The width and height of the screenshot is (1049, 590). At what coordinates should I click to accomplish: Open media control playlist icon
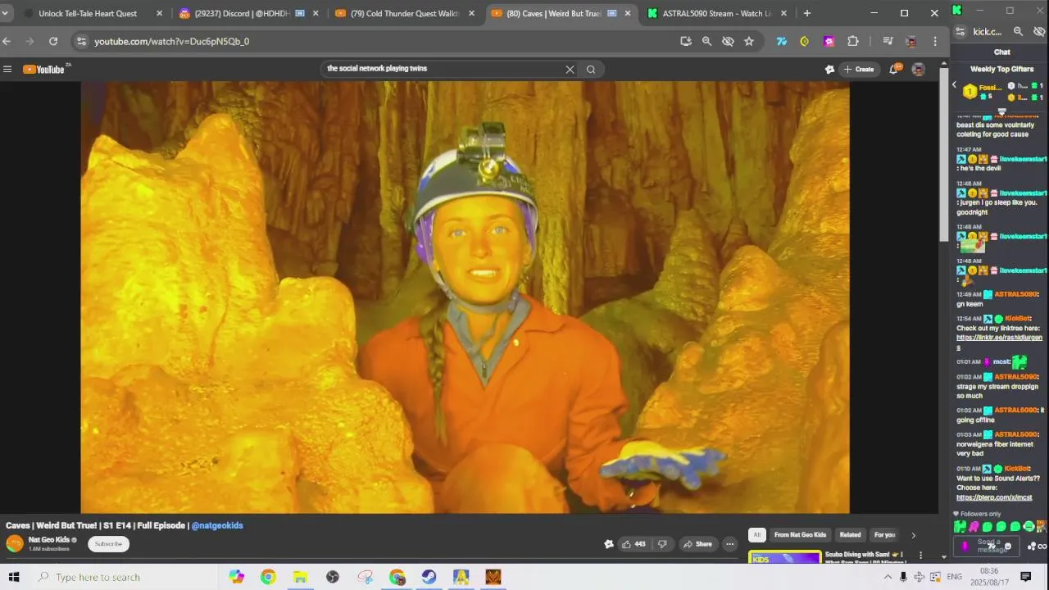point(888,41)
